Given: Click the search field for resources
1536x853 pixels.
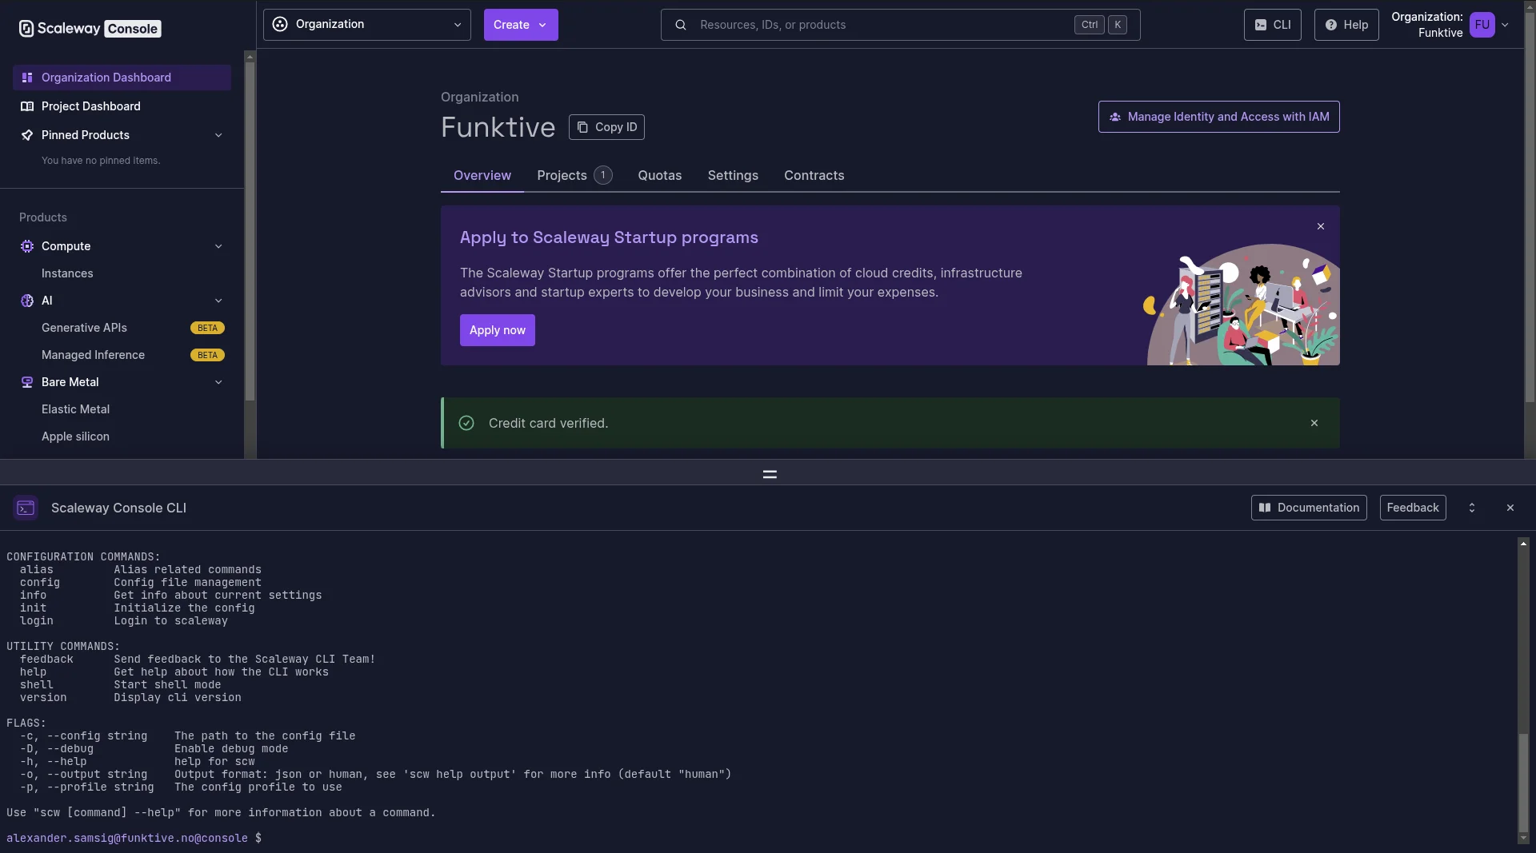Looking at the screenshot, I should click(x=900, y=25).
